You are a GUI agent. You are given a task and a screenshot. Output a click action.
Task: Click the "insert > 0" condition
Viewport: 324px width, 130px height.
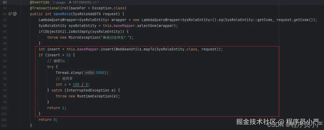tap(58, 55)
